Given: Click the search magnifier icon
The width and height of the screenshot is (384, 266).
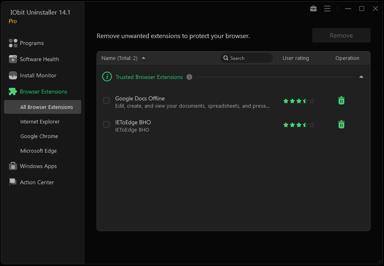Looking at the screenshot, I should (226, 58).
